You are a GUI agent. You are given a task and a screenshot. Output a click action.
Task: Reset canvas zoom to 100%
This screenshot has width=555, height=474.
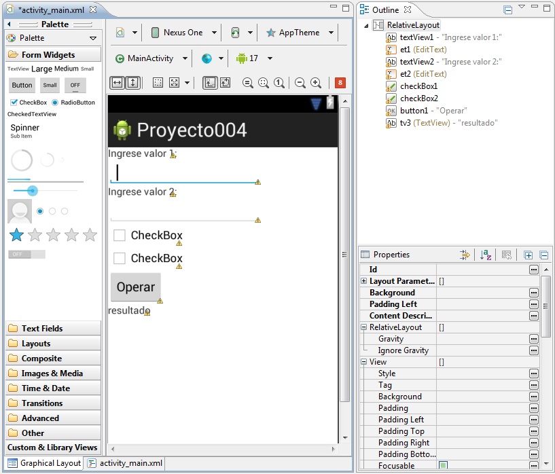coord(279,83)
